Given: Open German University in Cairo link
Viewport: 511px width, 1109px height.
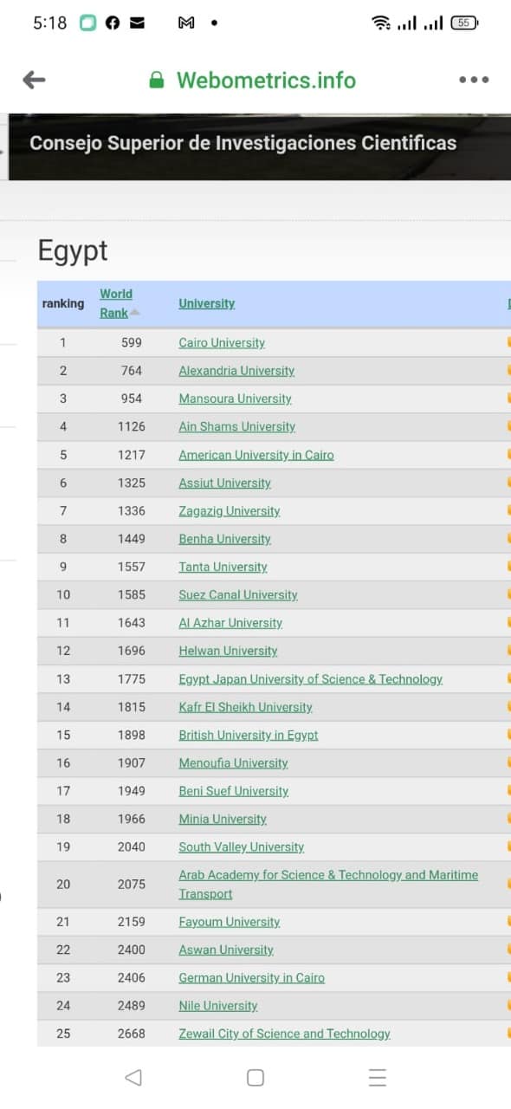Looking at the screenshot, I should pyautogui.click(x=252, y=977).
